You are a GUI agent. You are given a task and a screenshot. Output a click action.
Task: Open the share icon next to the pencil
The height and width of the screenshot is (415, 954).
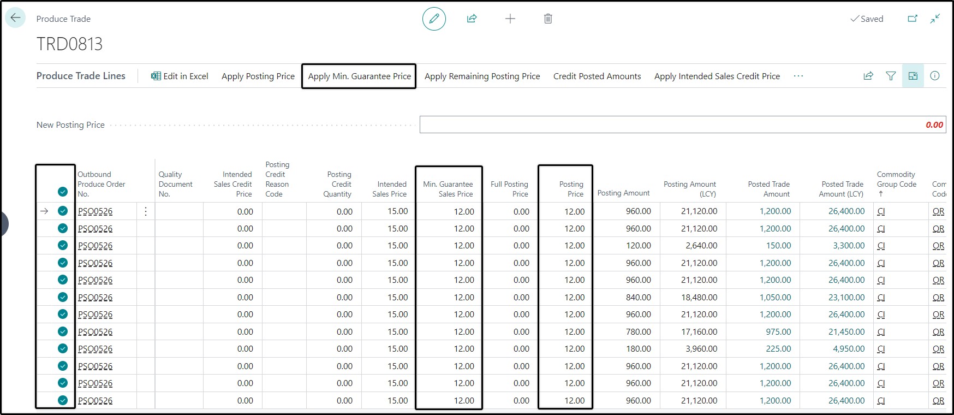click(x=472, y=19)
